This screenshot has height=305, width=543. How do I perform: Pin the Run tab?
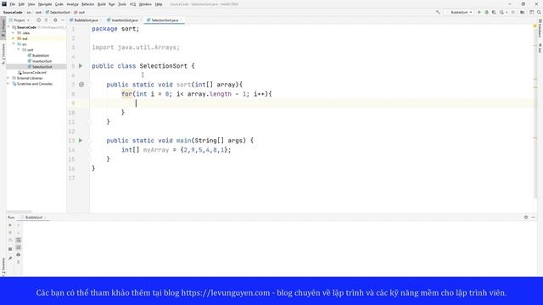tap(10, 258)
